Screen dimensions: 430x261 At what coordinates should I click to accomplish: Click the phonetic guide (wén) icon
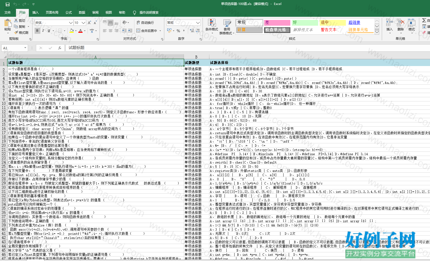pos(92,31)
